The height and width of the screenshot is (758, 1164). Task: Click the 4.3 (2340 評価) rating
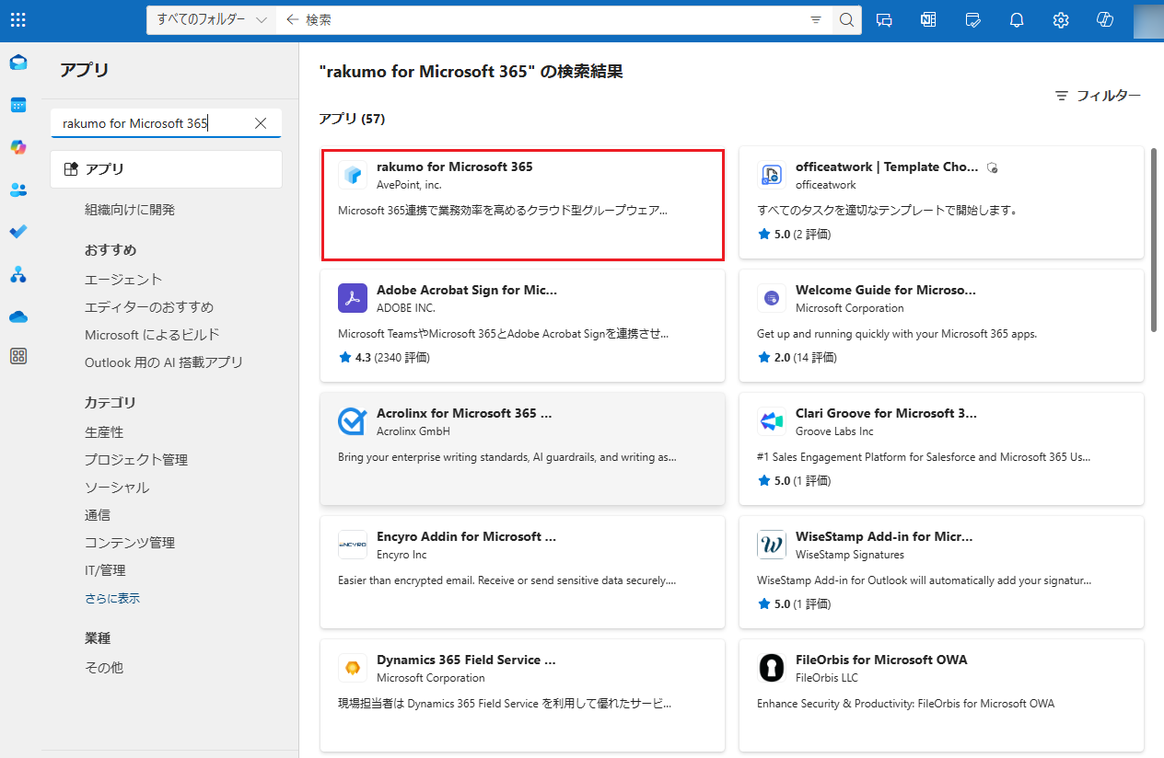[384, 357]
